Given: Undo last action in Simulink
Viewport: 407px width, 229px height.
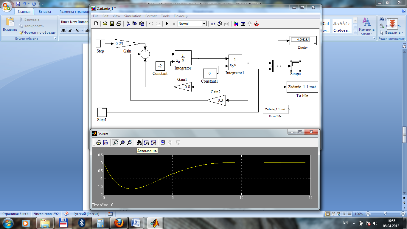Looking at the screenshot, I should pos(151,24).
